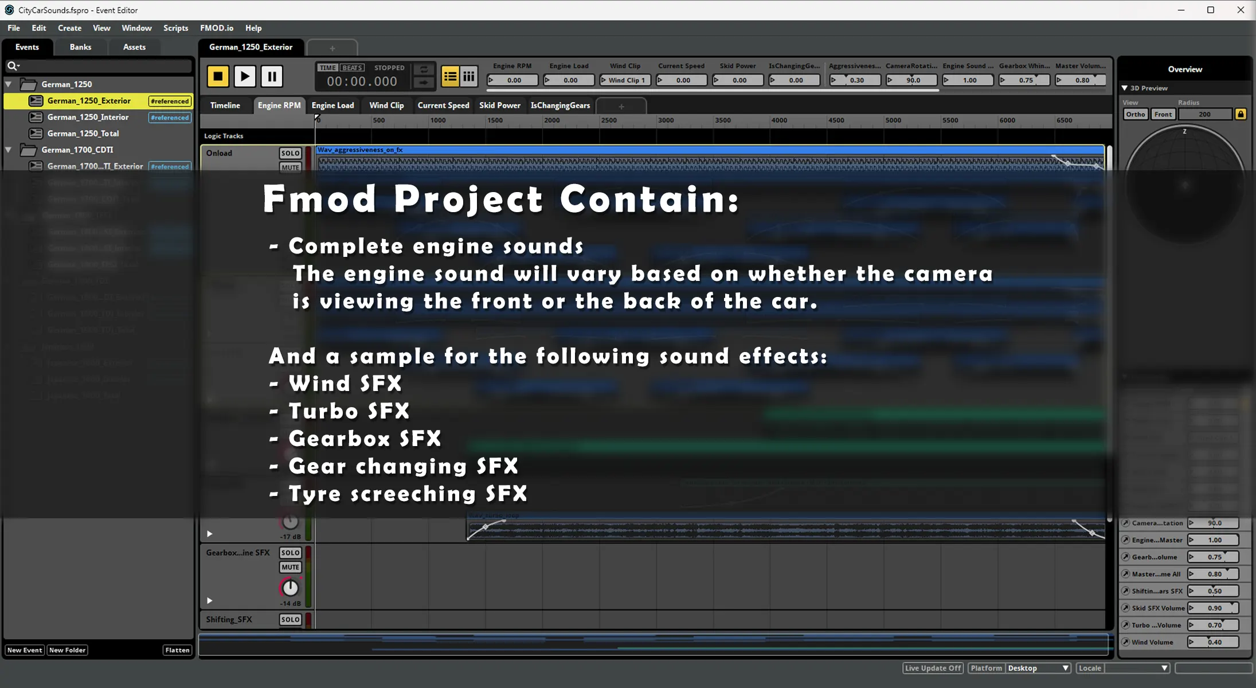Collapse the 3D Preview section
The height and width of the screenshot is (688, 1256).
tap(1125, 88)
